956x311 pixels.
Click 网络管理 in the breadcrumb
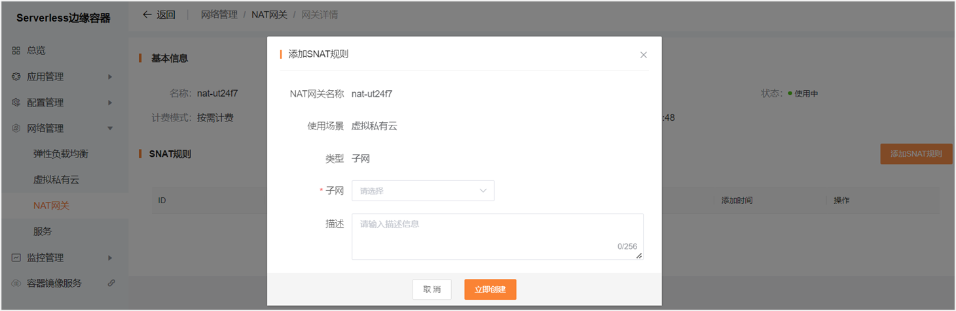219,14
